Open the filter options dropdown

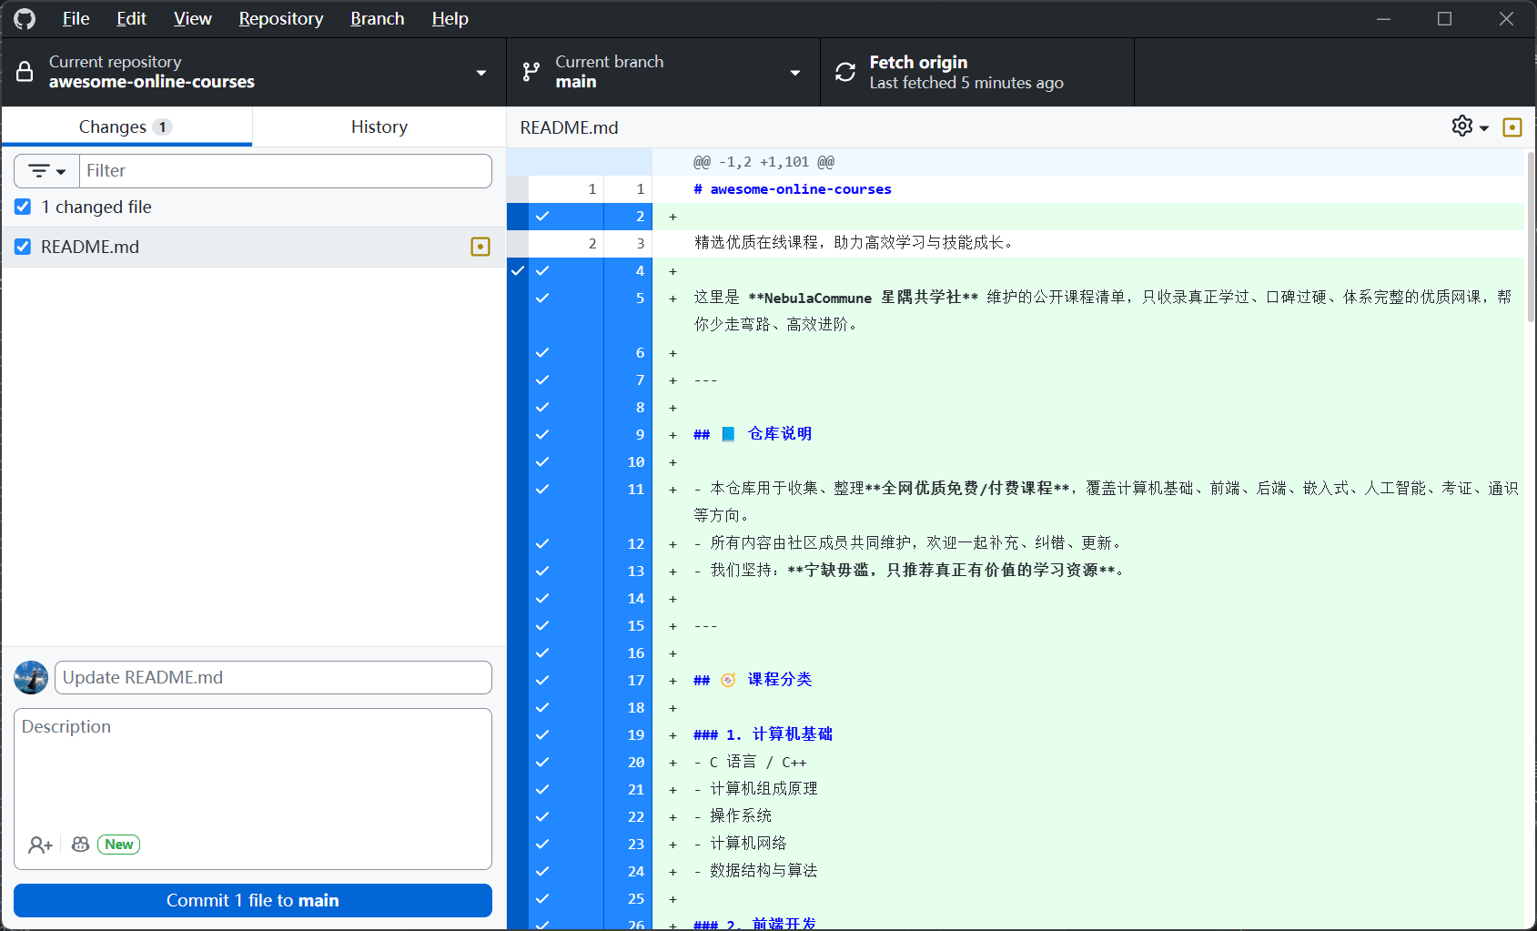click(47, 171)
